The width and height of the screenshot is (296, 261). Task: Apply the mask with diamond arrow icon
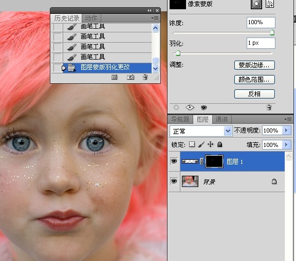click(190, 107)
